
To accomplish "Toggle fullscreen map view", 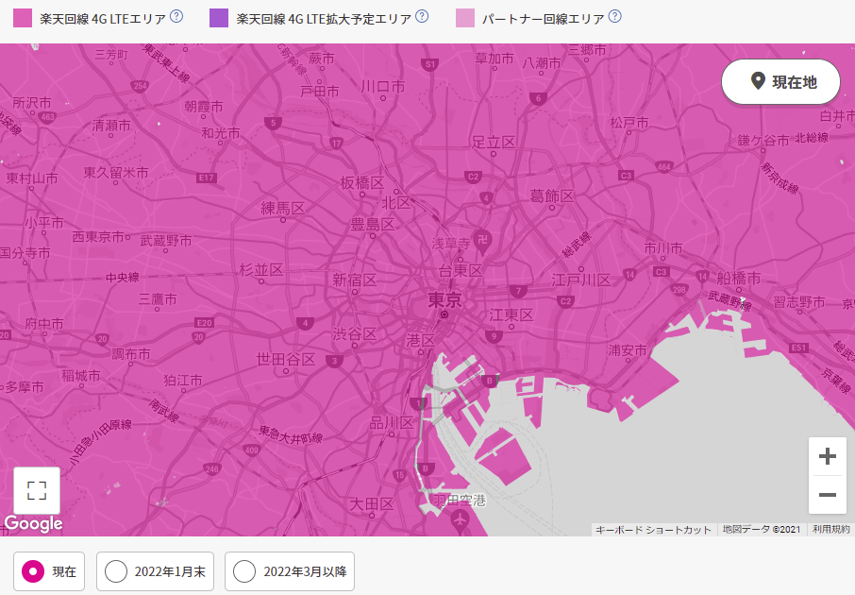I will pyautogui.click(x=37, y=490).
